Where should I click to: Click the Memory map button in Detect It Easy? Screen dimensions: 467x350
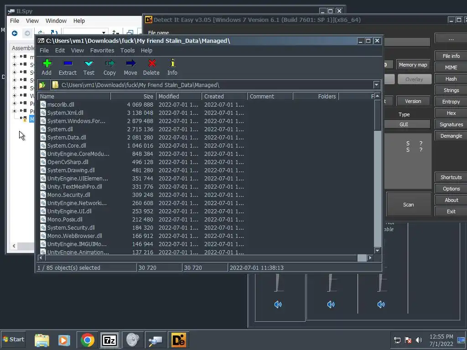[x=413, y=65]
